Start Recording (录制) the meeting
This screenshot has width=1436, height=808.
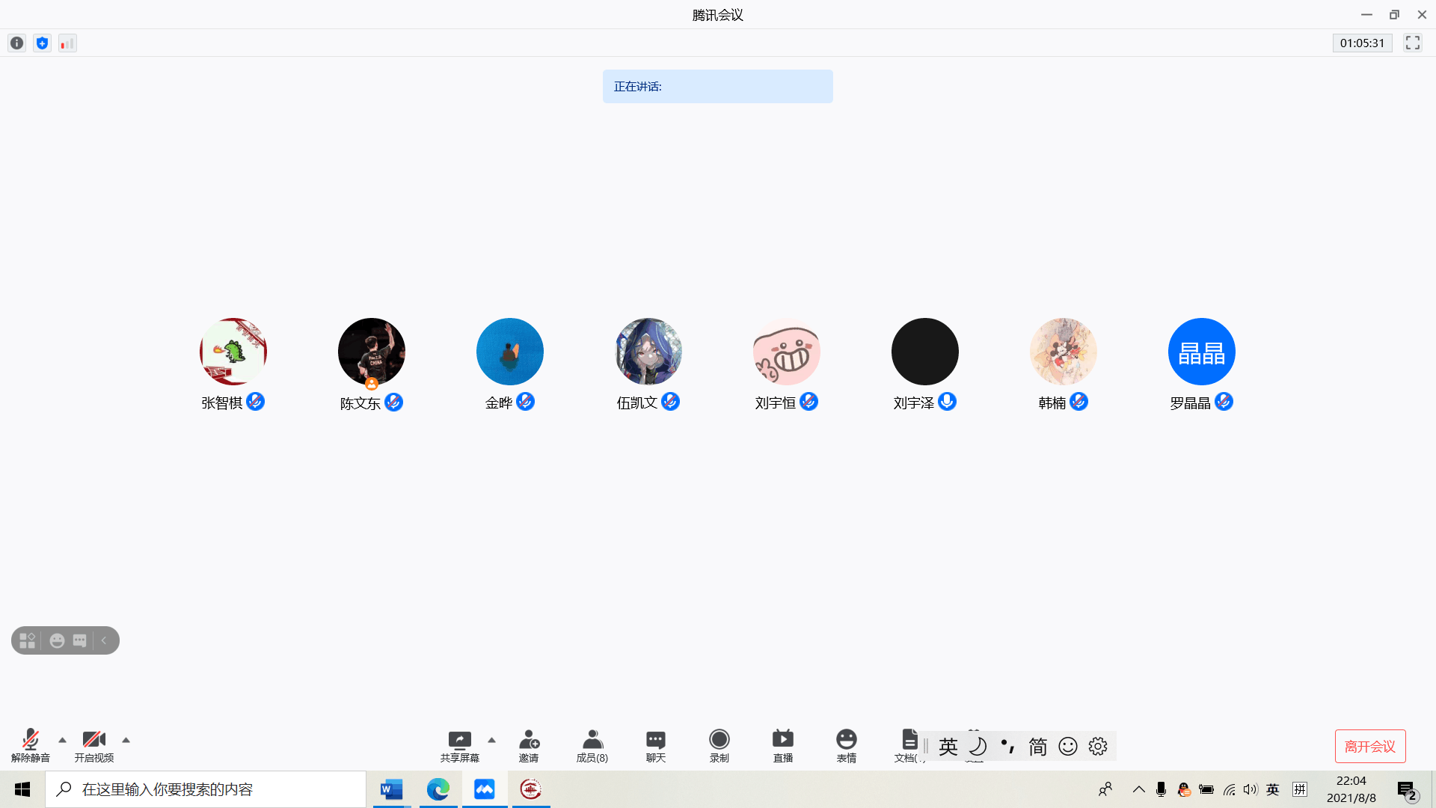click(x=719, y=745)
